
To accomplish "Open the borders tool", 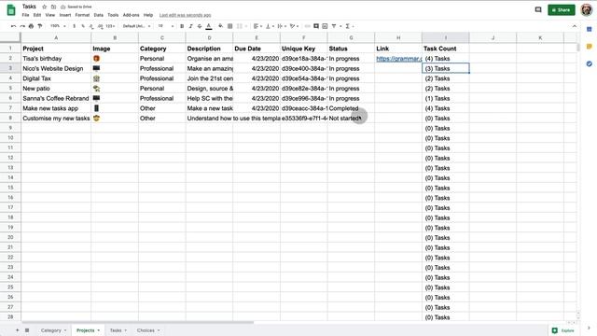I will pyautogui.click(x=230, y=26).
